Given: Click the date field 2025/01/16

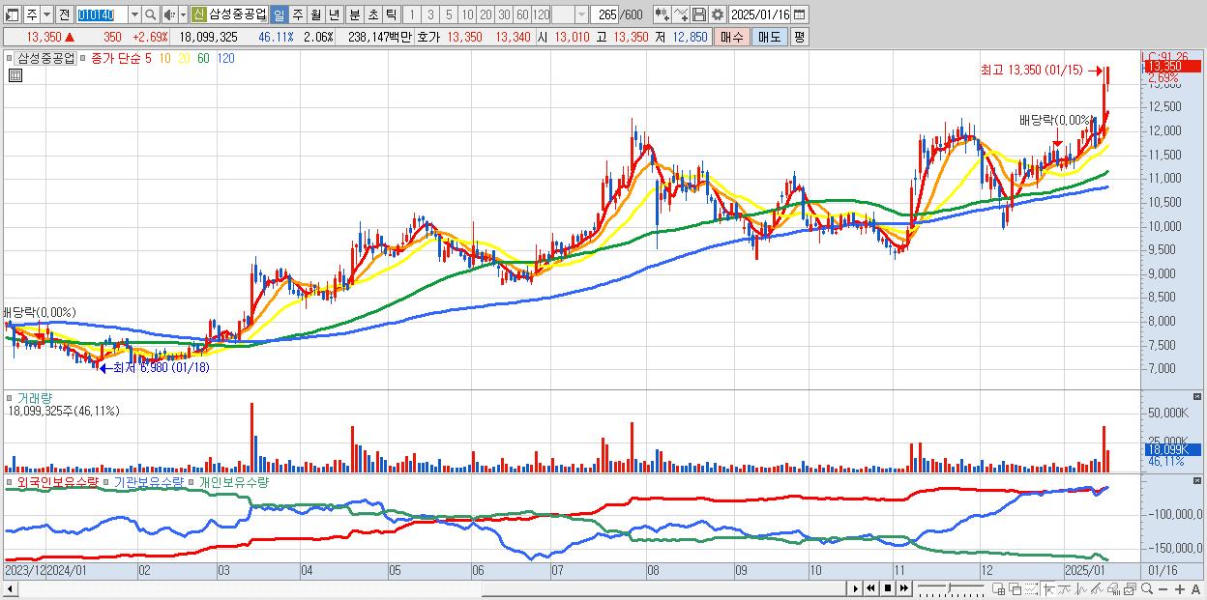Looking at the screenshot, I should point(760,14).
